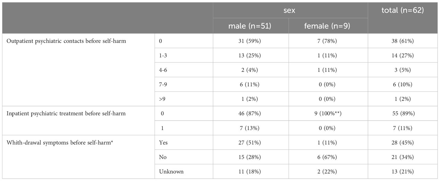Click the '27 (51%)' male withdrawal cell
The image size is (440, 181).
tap(251, 143)
